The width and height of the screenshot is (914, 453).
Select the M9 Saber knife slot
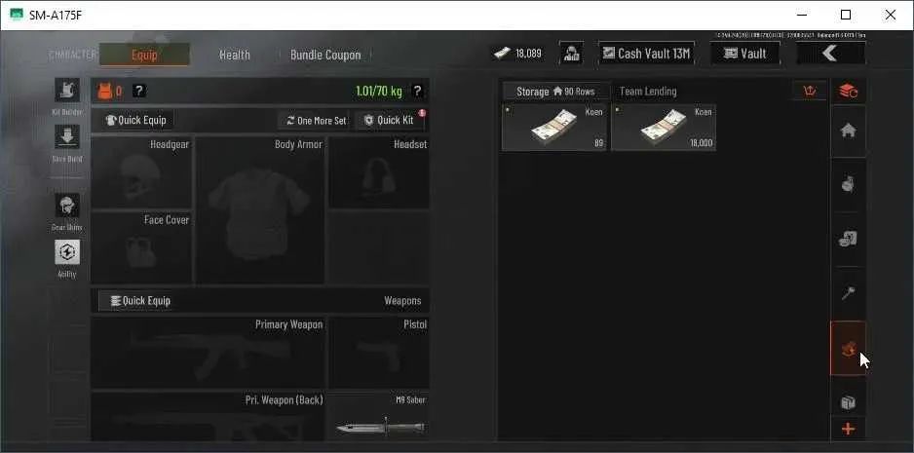[379, 417]
